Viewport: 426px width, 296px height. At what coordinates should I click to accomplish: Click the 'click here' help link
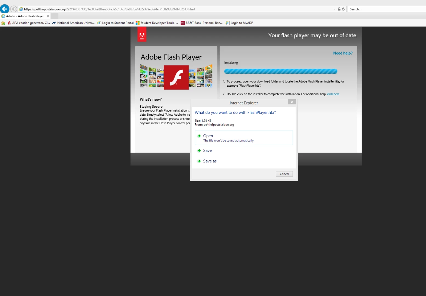pyautogui.click(x=333, y=94)
